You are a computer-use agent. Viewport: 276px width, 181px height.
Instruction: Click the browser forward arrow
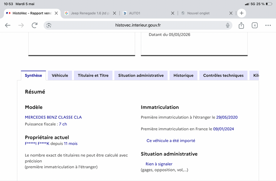tap(21, 25)
